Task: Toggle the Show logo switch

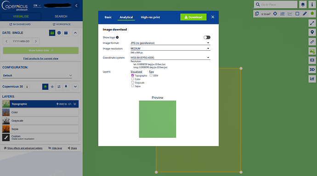Action: tap(207, 37)
